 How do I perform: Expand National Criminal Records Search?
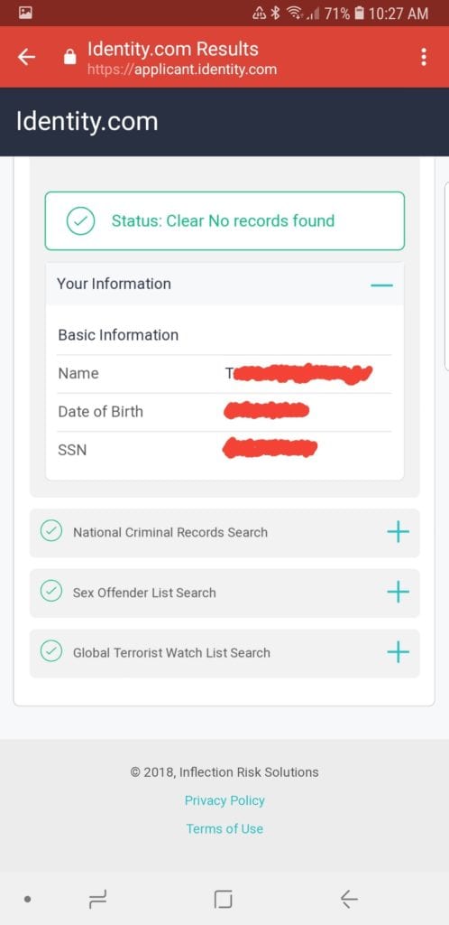(x=398, y=531)
